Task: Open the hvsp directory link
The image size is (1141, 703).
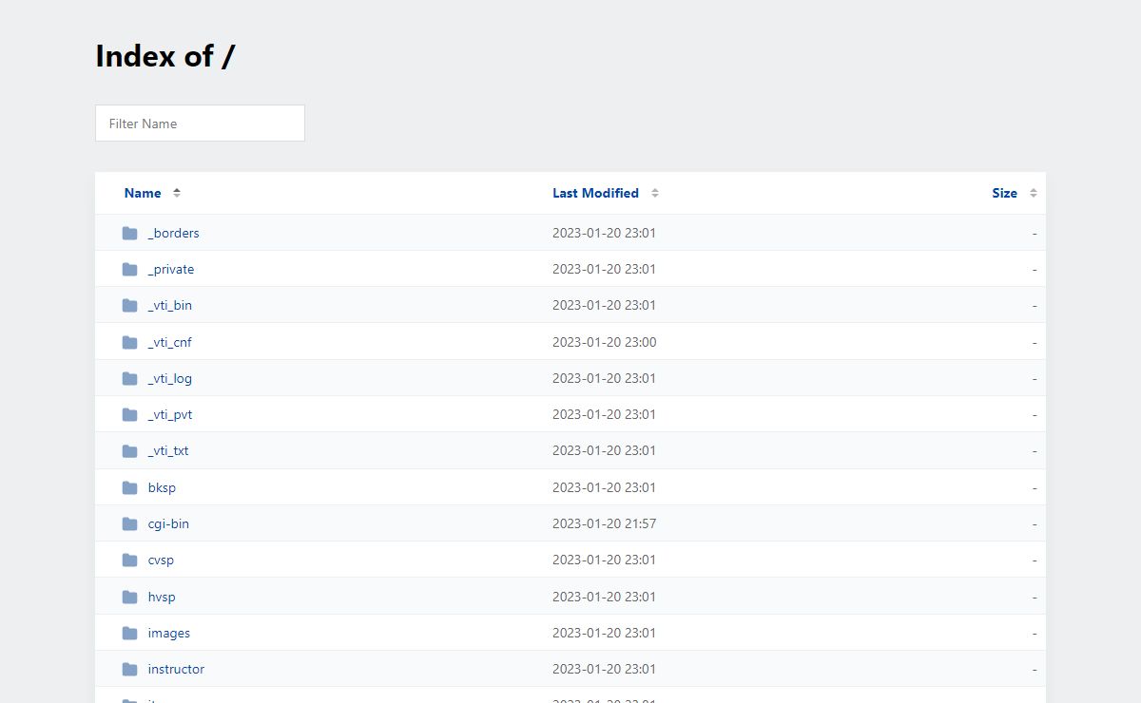Action: pos(162,598)
